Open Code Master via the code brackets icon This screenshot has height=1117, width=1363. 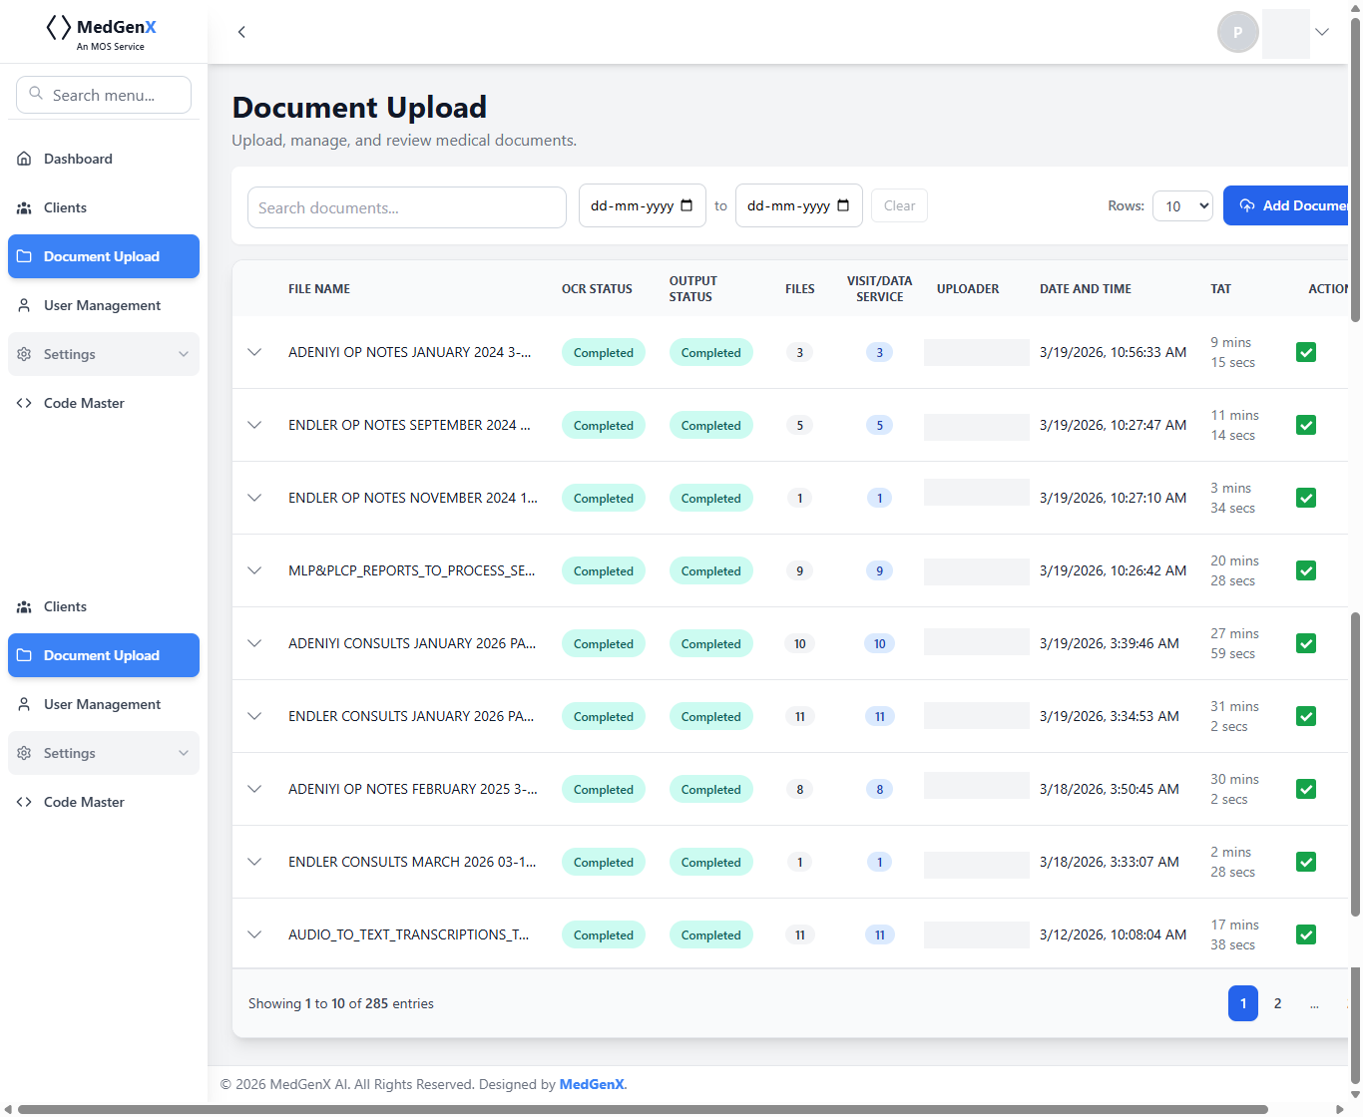[x=25, y=403]
